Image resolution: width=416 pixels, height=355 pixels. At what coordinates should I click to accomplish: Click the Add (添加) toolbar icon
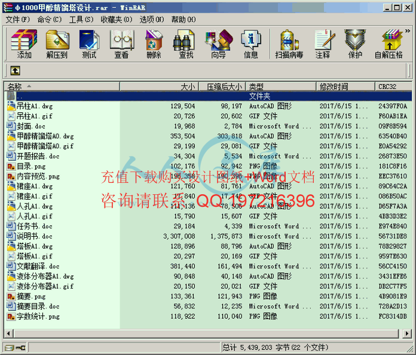point(24,44)
